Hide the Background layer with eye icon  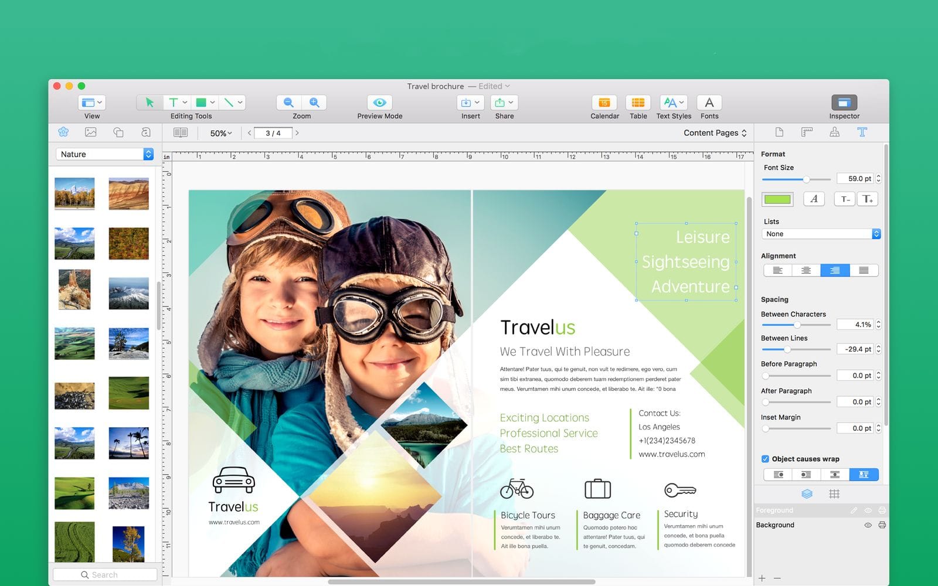coord(868,525)
